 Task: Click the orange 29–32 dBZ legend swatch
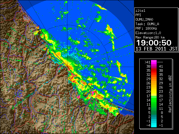click(x=154, y=79)
